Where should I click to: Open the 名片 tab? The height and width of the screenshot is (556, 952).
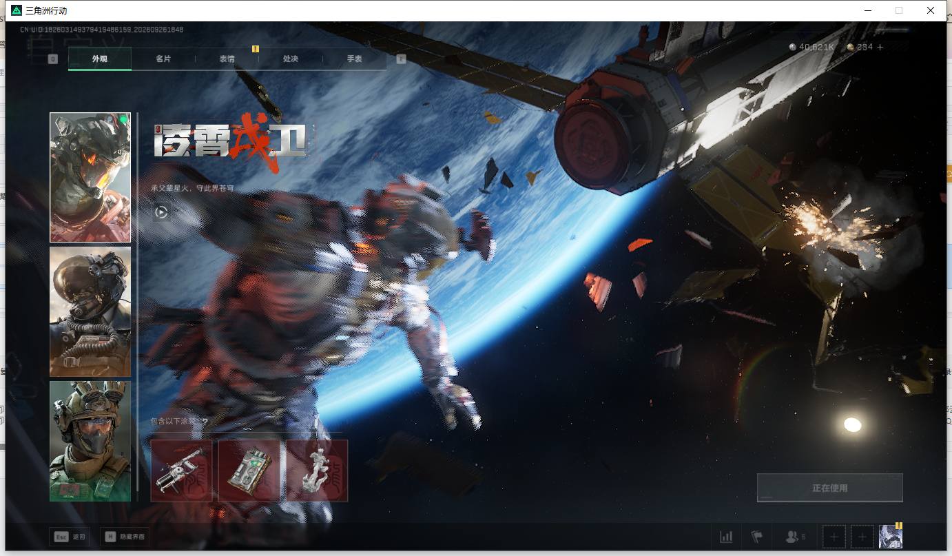pos(163,59)
